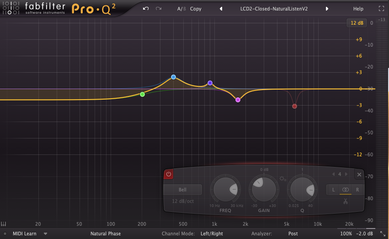Set band to Left channel only

click(333, 190)
